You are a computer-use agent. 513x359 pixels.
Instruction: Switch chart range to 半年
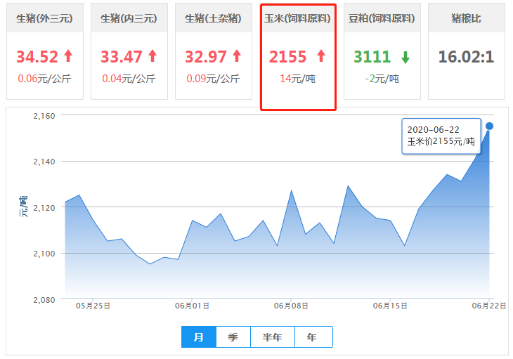click(272, 337)
